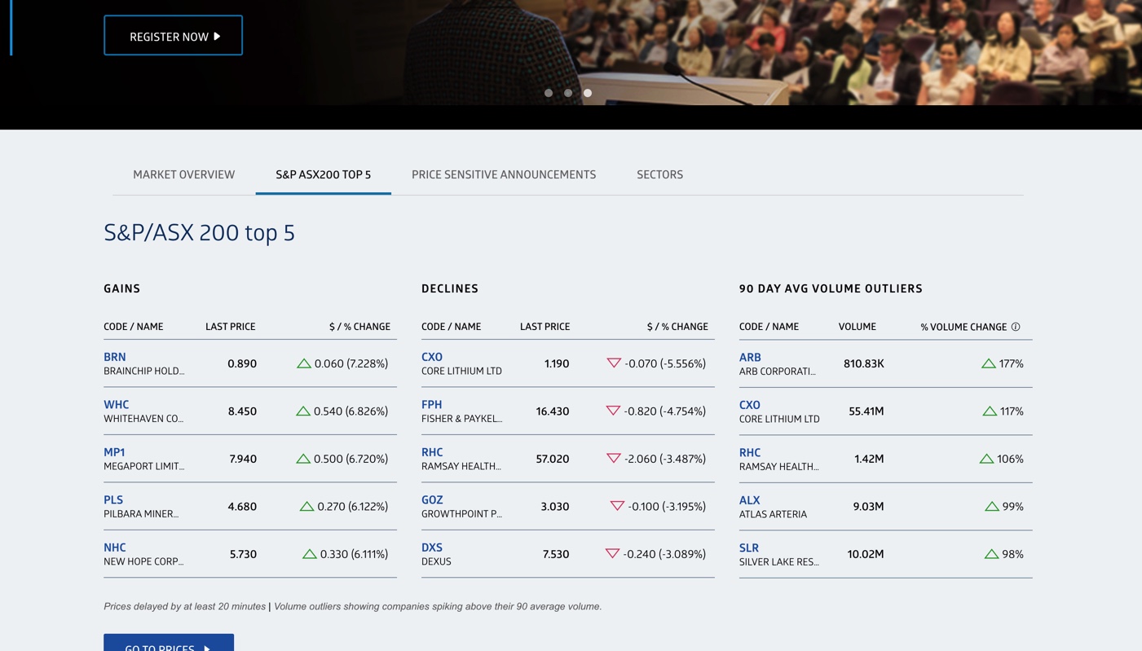1142x651 pixels.
Task: Click NHC green up triangle icon
Action: [310, 554]
